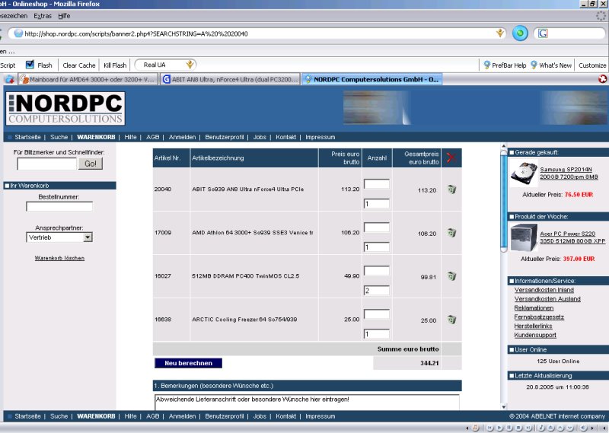
Task: Click Anmelden in the top navigation bar
Action: coord(182,137)
